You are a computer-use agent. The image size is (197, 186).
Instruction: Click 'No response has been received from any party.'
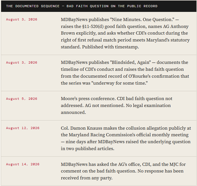[122, 174]
